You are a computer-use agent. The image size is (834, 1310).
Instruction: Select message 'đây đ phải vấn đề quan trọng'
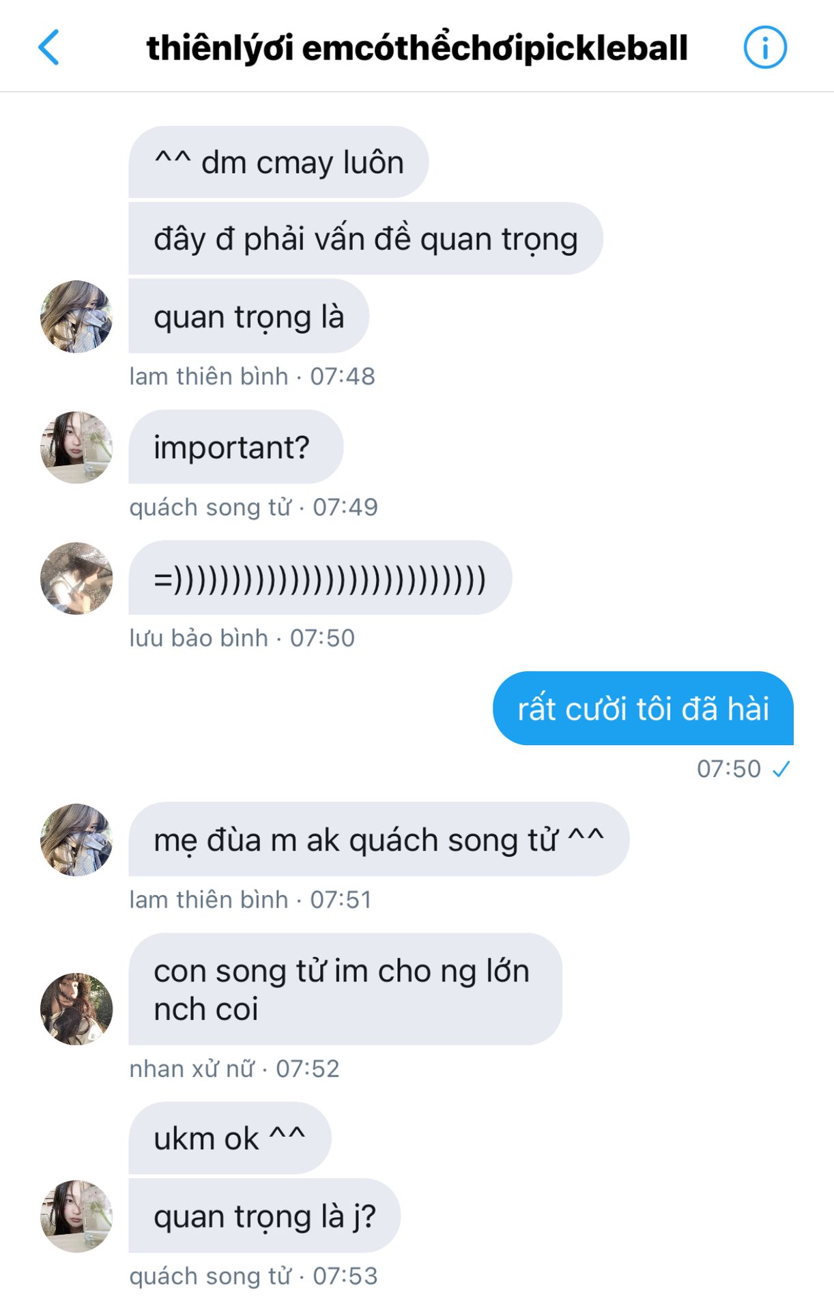(x=366, y=239)
